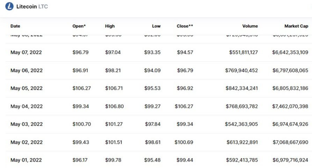Viewport: 312px width, 168px height.
Task: Sort by the Open* column header
Action: pos(79,26)
